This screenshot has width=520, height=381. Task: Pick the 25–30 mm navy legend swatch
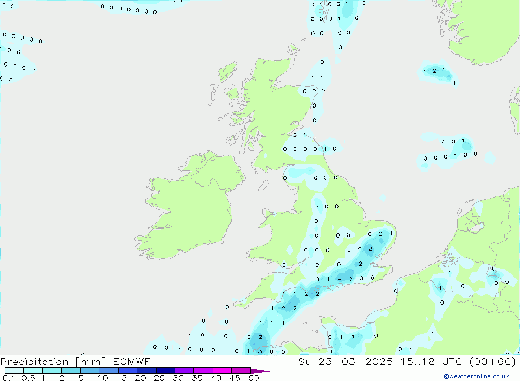(165, 371)
